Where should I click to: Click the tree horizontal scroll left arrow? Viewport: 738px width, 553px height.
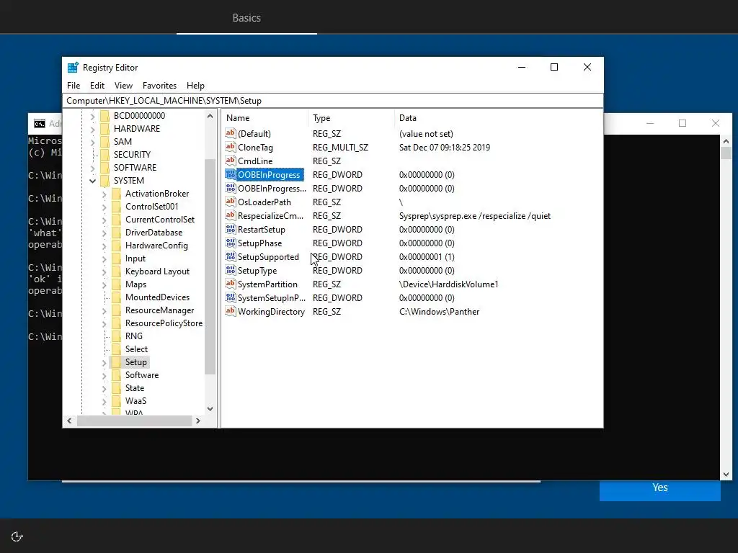(70, 421)
